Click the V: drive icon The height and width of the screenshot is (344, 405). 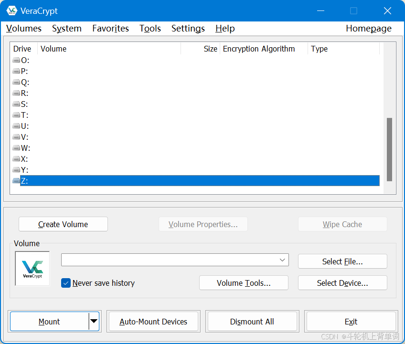(16, 137)
